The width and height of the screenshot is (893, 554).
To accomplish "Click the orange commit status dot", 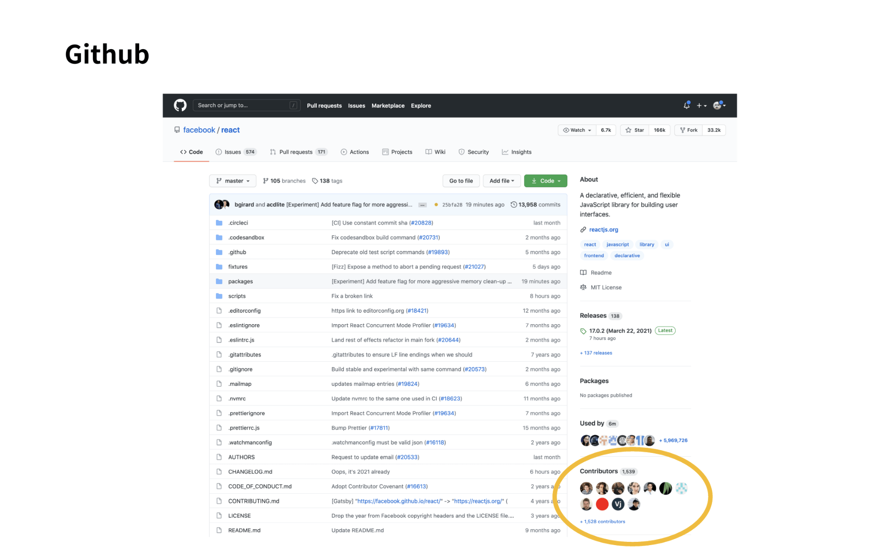I will [x=436, y=205].
